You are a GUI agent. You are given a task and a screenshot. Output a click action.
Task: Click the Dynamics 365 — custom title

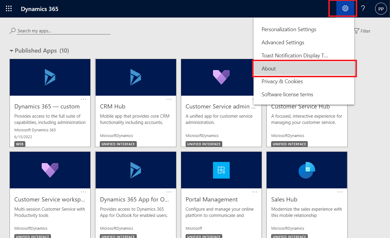pyautogui.click(x=47, y=106)
